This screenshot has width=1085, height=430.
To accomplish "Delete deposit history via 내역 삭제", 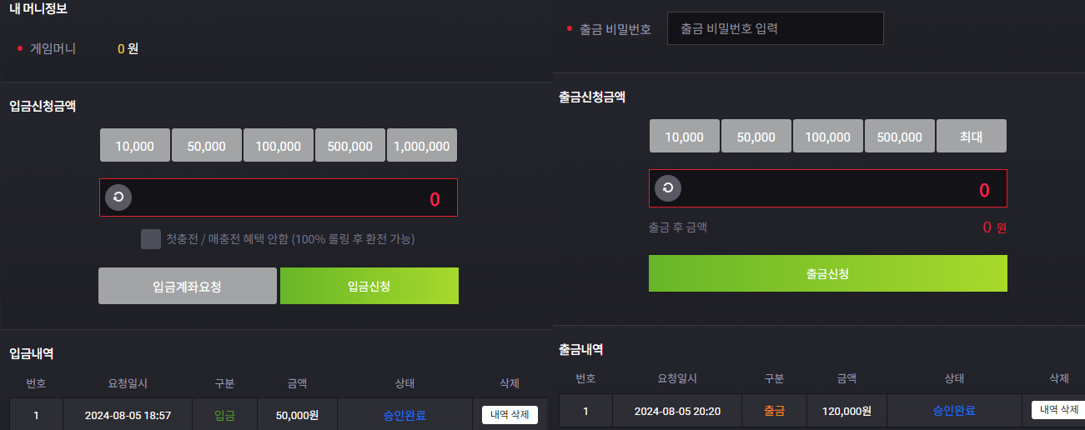I will tap(510, 414).
